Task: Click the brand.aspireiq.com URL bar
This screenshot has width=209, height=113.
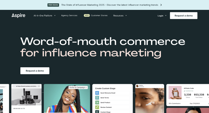Action: coord(26,86)
